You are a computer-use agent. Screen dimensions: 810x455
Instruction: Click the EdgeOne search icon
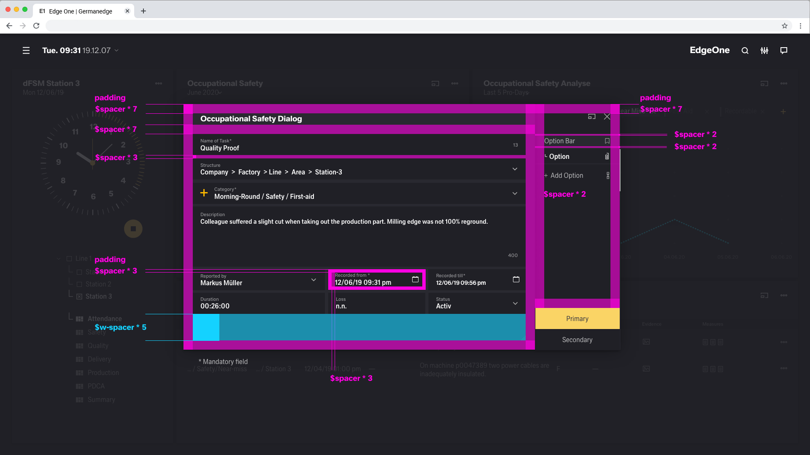point(745,51)
